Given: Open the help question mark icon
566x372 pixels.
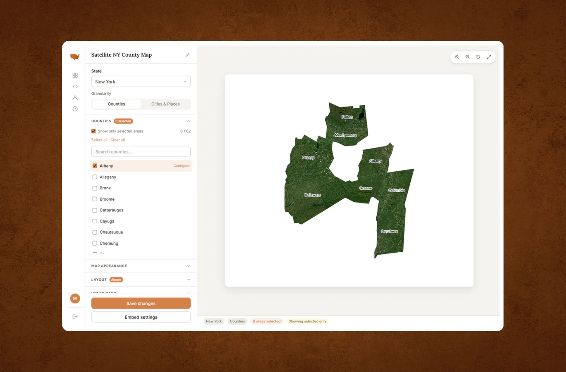Looking at the screenshot, I should pos(75,109).
